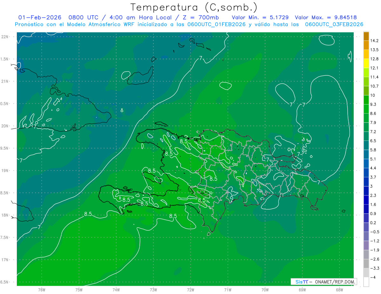The image size is (381, 294).
Task: Click the "68W" longitude axis label
Action: [x=339, y=290]
